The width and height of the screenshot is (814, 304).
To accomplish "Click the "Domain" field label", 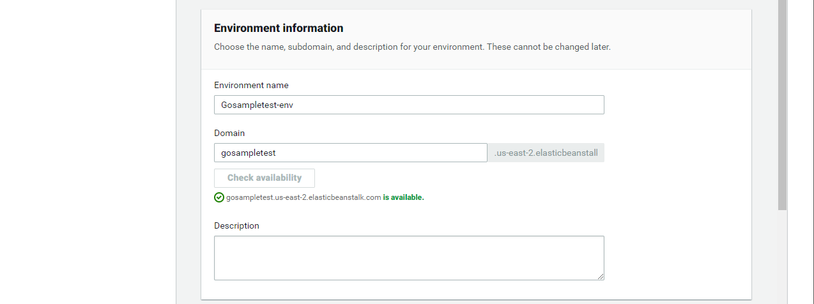I will coord(229,133).
